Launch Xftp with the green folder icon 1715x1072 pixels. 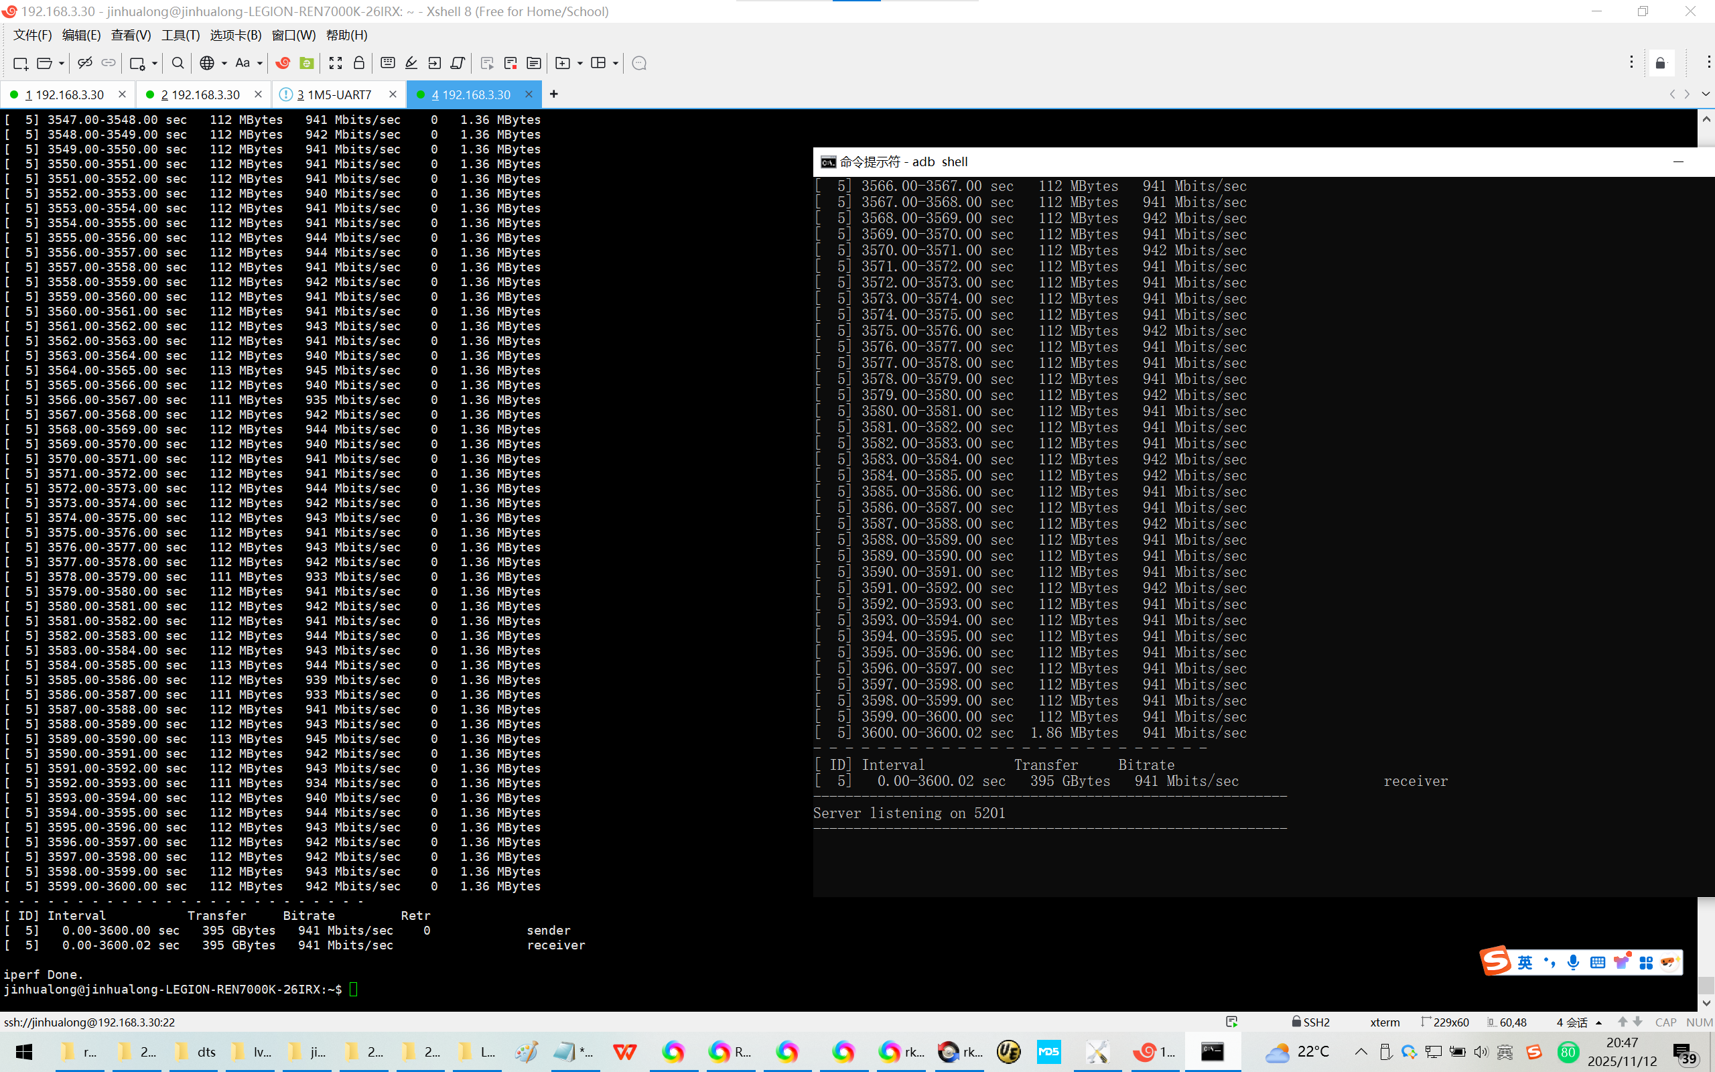(x=306, y=63)
